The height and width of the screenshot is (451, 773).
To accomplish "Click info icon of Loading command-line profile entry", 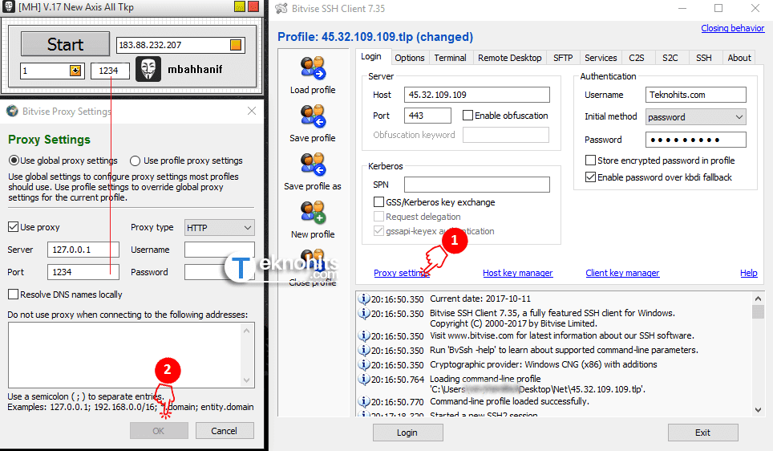I will coord(364,379).
